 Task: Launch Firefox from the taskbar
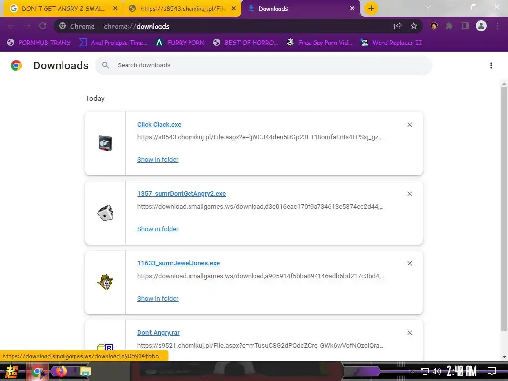click(61, 371)
